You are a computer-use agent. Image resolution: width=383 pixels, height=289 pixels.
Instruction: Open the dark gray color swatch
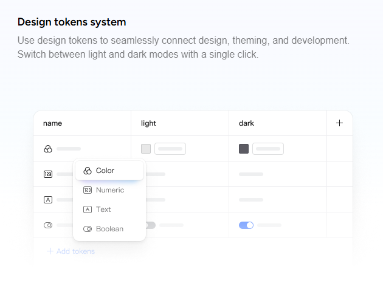(244, 149)
